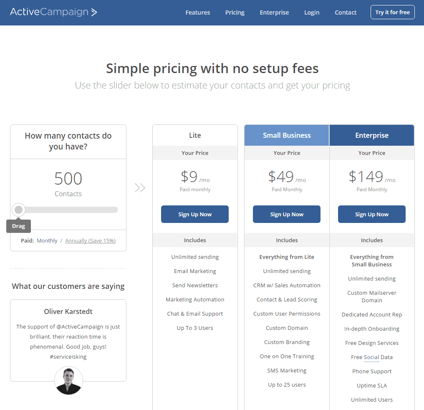Sign up for the Small Business plan
The height and width of the screenshot is (410, 424).
287,214
